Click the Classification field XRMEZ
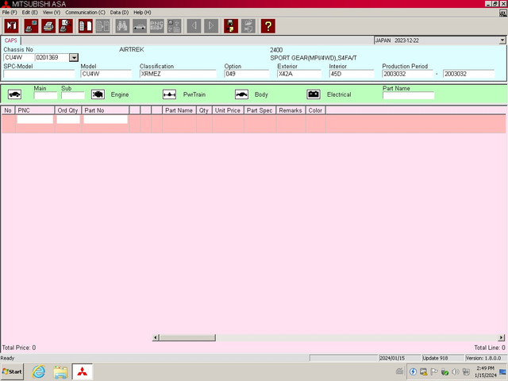The width and height of the screenshot is (508, 381). [178, 74]
